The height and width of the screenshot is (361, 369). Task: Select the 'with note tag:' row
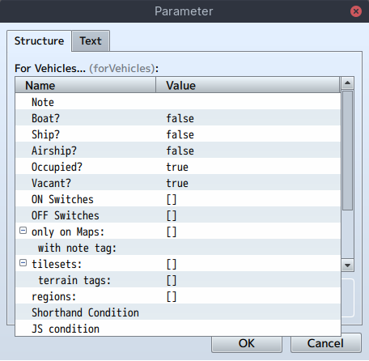tap(178, 247)
